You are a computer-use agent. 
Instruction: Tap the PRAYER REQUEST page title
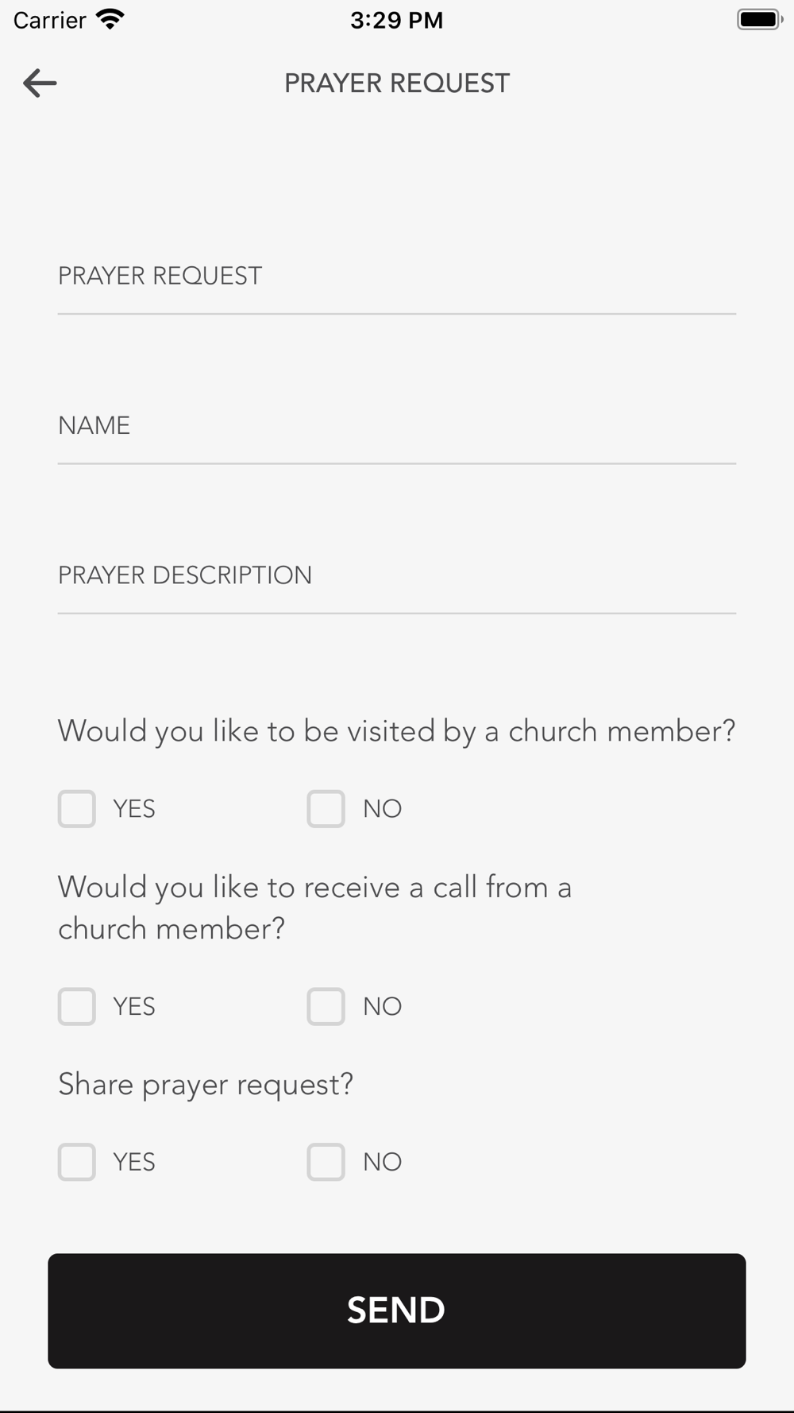[x=397, y=83]
